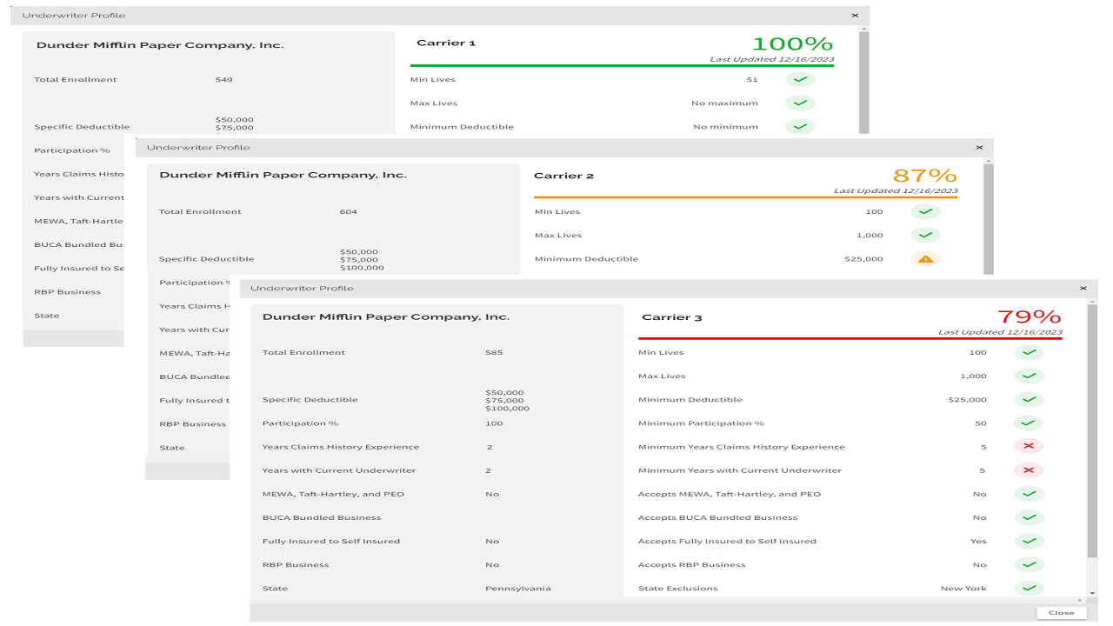This screenshot has height=626, width=1113.
Task: Click X to close Carrier 3 Underwriter Profile window
Action: [x=1083, y=288]
